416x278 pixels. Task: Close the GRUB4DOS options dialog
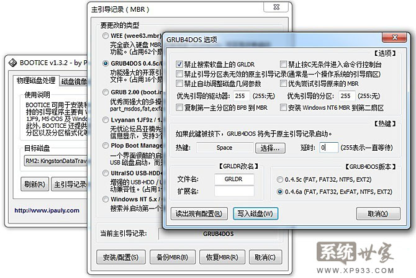click(394, 37)
